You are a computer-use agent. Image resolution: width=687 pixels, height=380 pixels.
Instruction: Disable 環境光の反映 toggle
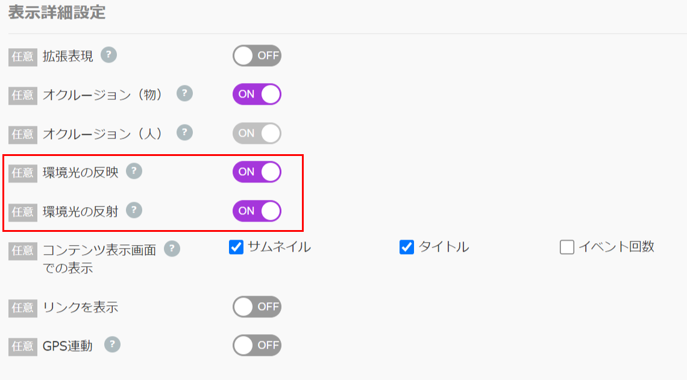click(257, 172)
